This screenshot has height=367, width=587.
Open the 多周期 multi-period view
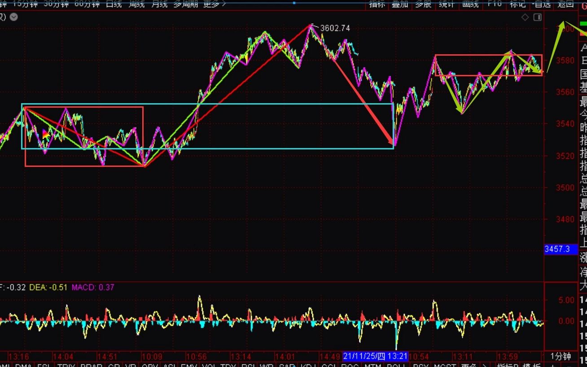coord(185,4)
